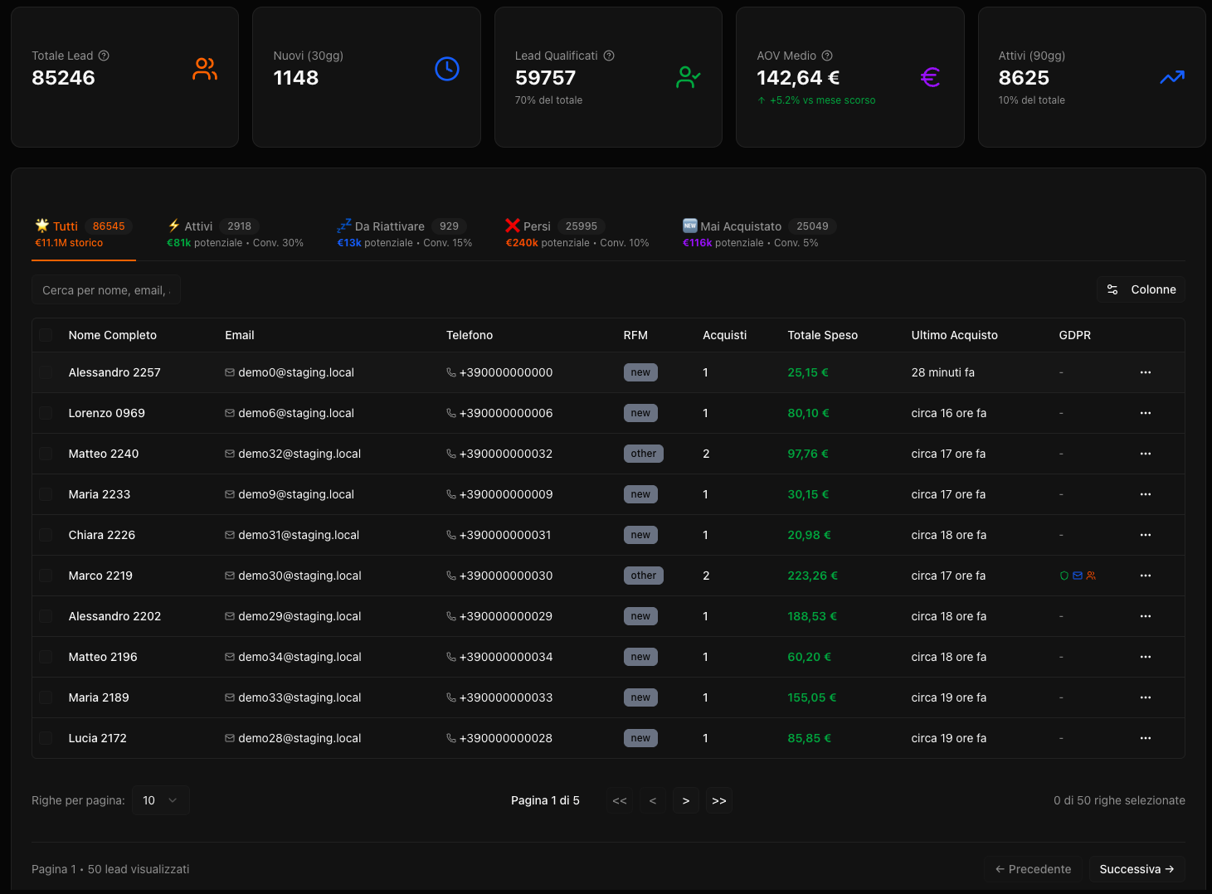Open the ellipsis menu on Maria 2189's row
The height and width of the screenshot is (894, 1212).
[x=1146, y=697]
